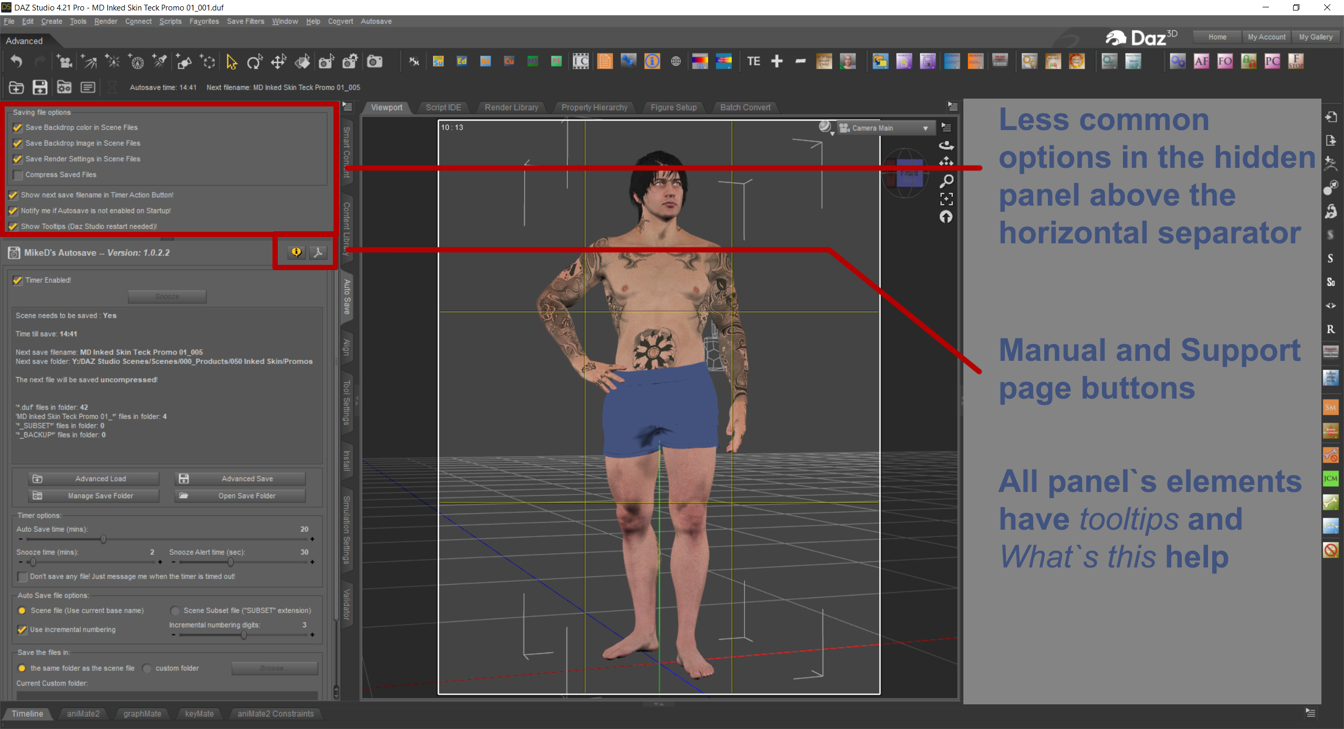This screenshot has height=729, width=1344.
Task: Select Scene Subset file radio option
Action: (175, 610)
